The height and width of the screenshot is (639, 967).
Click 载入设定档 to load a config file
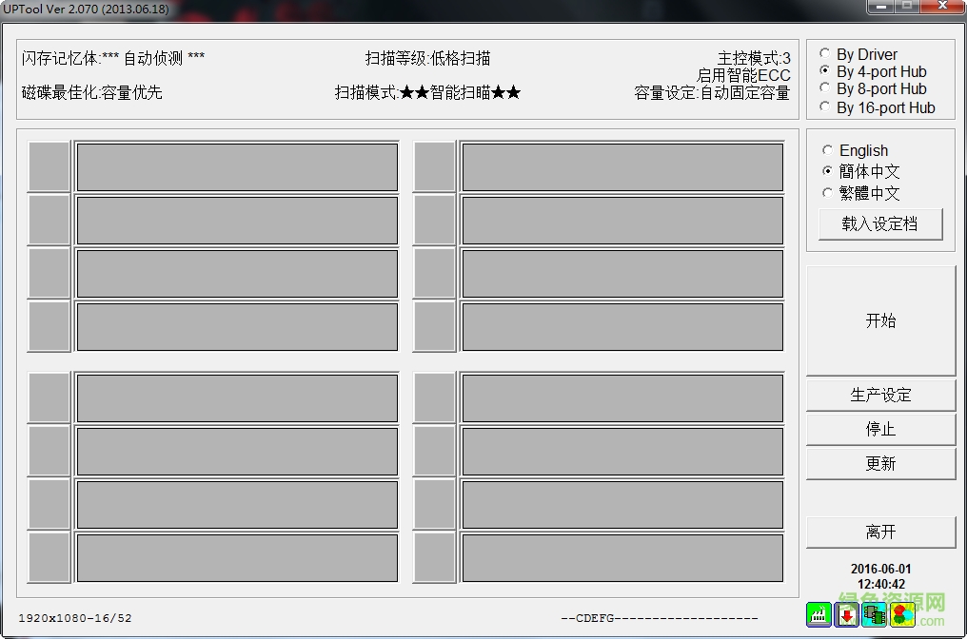(x=879, y=224)
